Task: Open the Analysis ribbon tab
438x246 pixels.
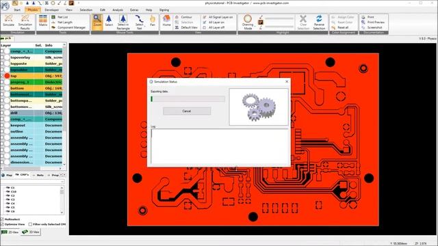Action: [118, 10]
